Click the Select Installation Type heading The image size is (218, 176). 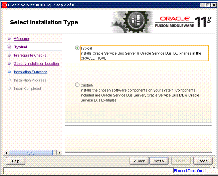[x=44, y=22]
